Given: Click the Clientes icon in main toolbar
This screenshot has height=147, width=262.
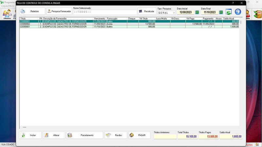Looking at the screenshot, I should pos(7,14).
